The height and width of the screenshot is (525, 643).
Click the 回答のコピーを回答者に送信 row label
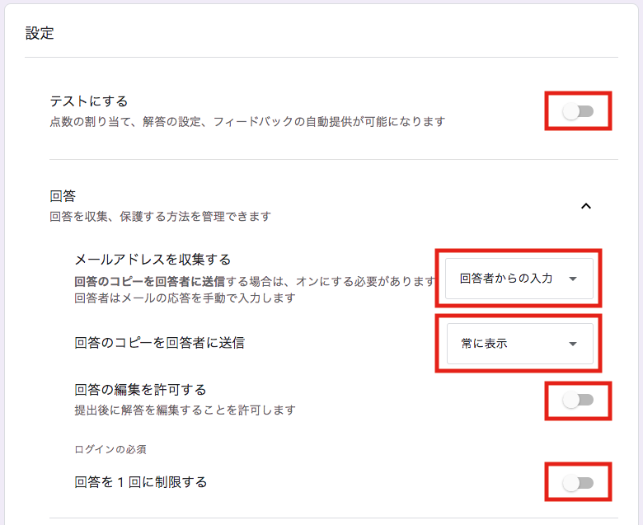pos(159,343)
